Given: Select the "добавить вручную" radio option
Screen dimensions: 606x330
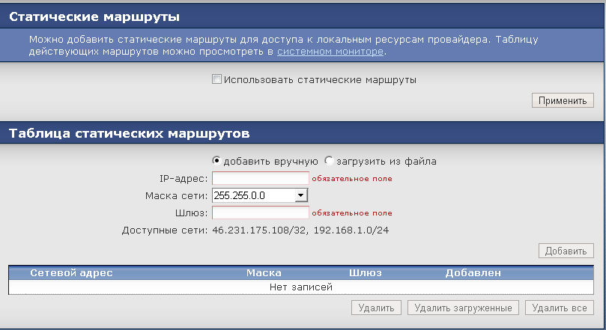Looking at the screenshot, I should [217, 161].
